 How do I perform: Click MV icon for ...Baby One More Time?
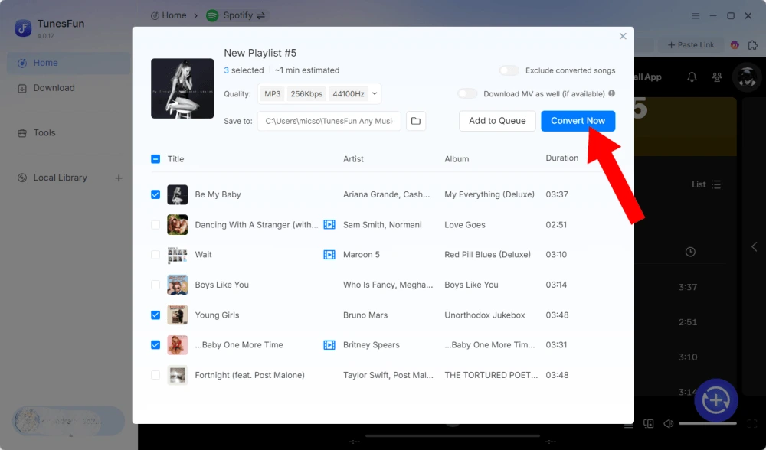click(x=329, y=344)
